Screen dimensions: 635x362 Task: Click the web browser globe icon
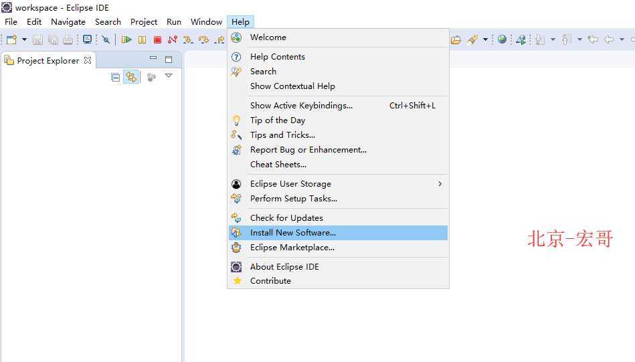click(x=502, y=39)
